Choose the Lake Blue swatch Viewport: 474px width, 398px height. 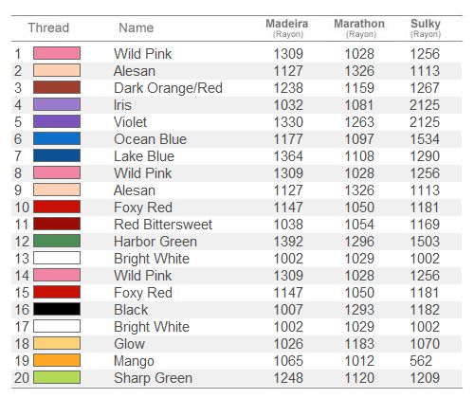57,155
